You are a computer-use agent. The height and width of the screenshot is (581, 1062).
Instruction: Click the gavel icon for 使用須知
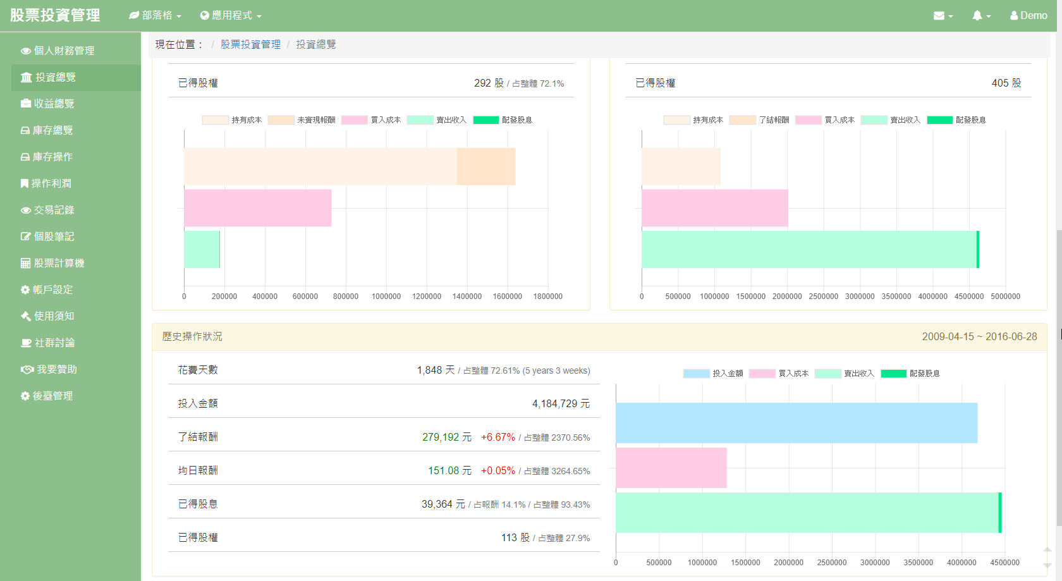25,316
